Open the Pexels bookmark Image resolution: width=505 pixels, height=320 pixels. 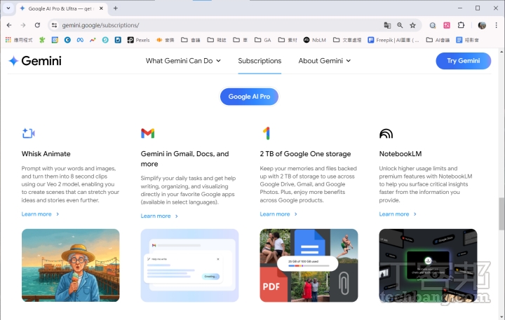138,40
